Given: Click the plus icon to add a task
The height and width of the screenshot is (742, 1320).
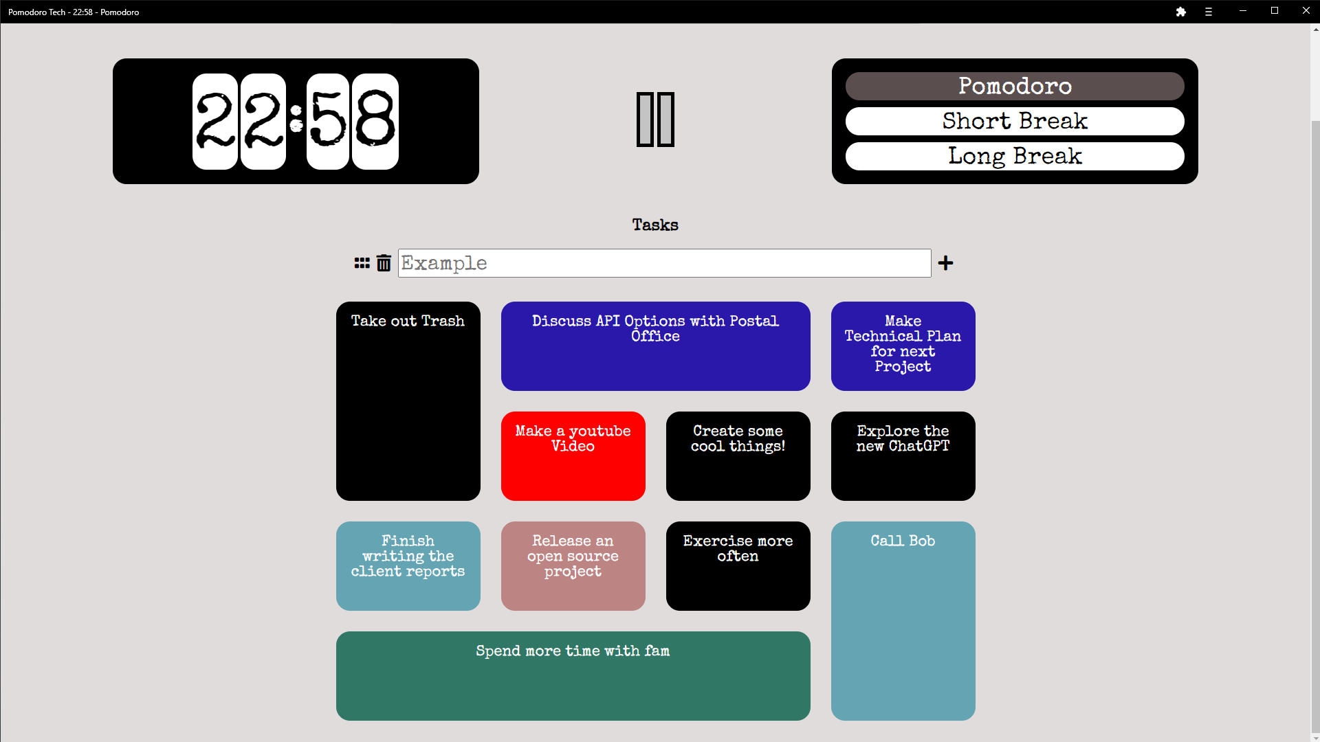Looking at the screenshot, I should (945, 263).
